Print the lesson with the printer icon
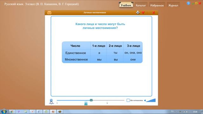Viewport: 203px width, 114px height. click(x=138, y=12)
